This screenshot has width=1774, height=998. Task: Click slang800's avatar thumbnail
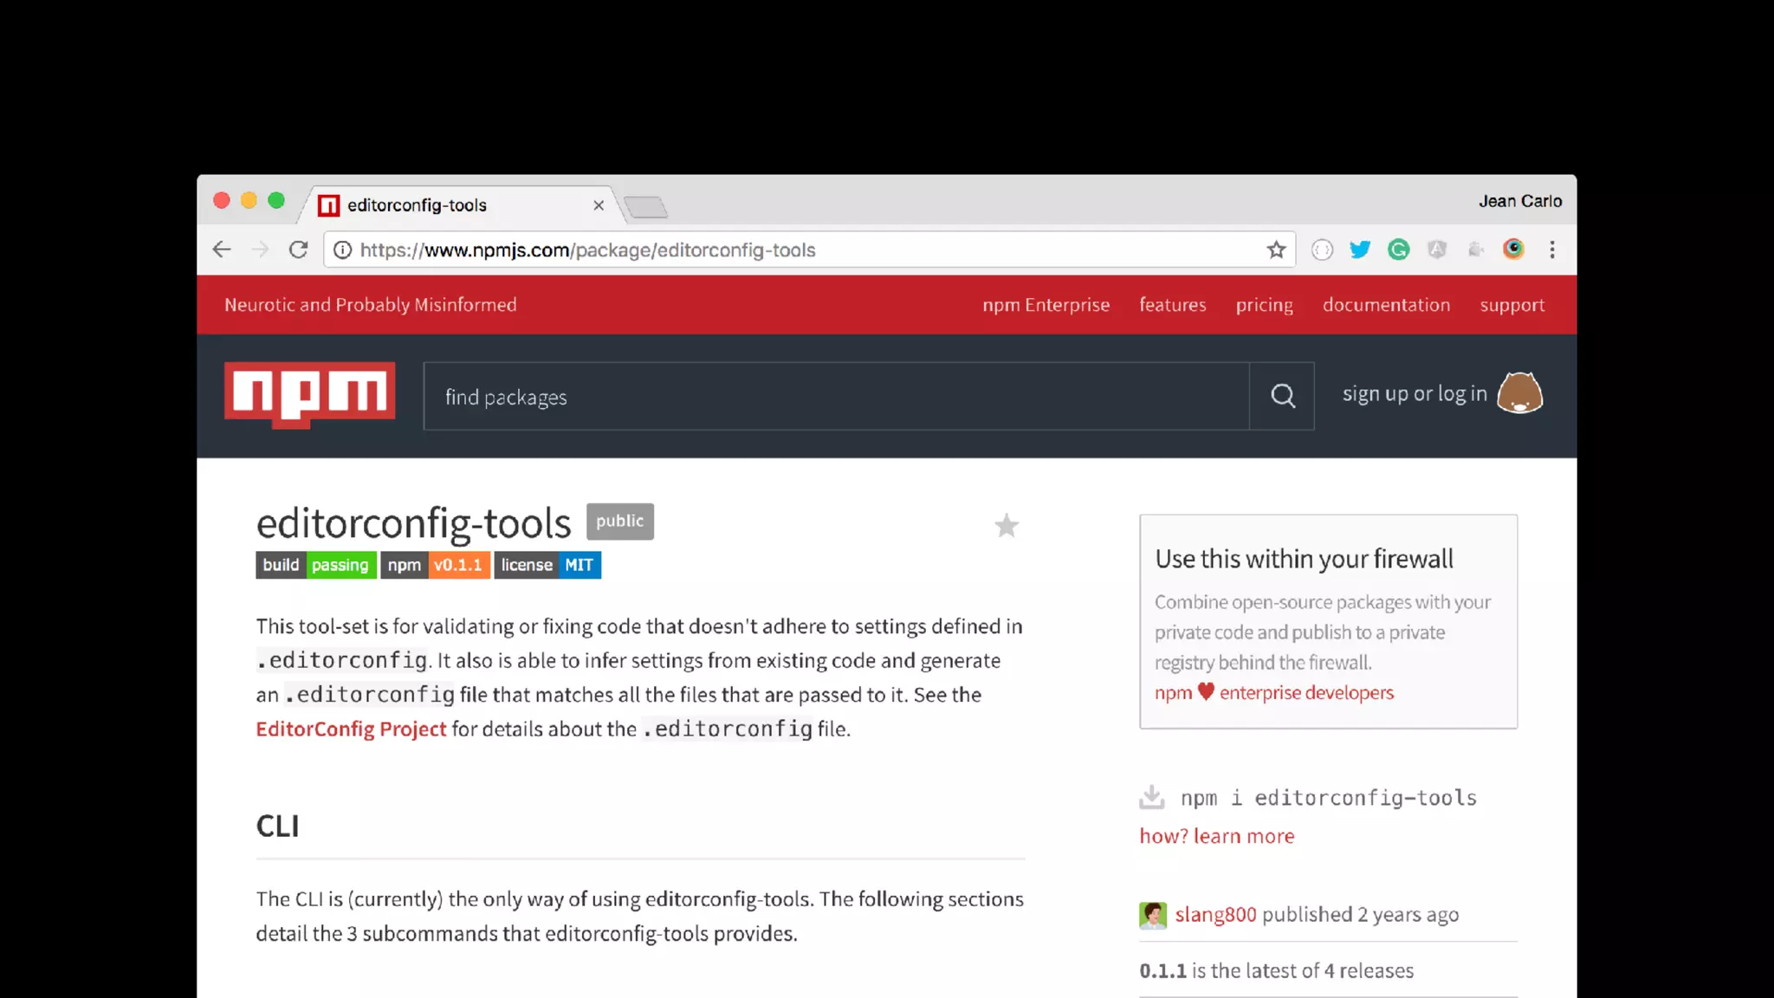click(1153, 915)
